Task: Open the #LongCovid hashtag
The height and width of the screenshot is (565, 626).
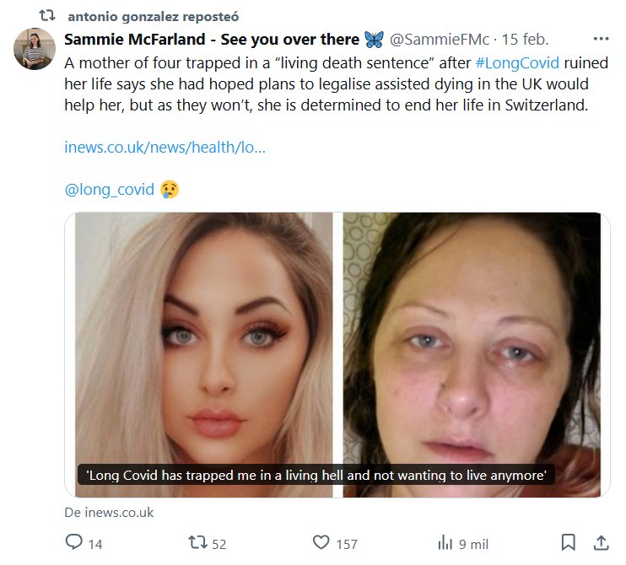Action: (517, 62)
